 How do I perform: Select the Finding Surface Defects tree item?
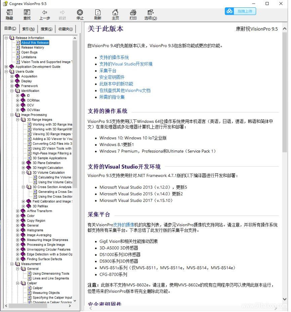pyautogui.click(x=44, y=259)
